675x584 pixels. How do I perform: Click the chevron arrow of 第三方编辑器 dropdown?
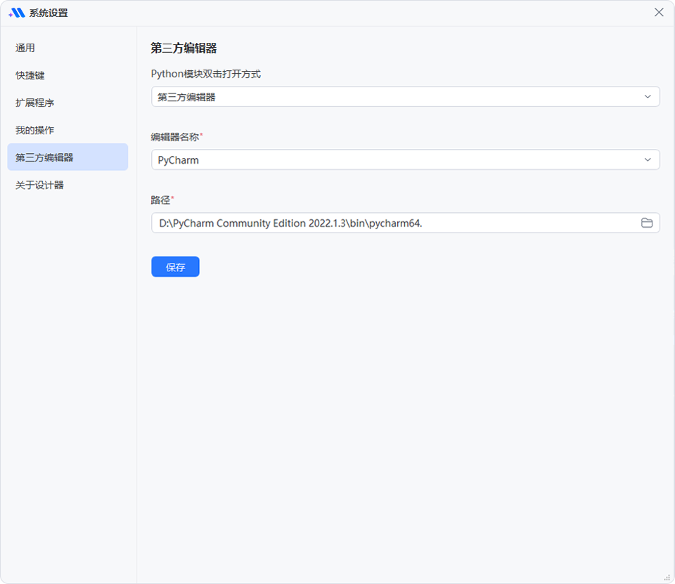648,96
